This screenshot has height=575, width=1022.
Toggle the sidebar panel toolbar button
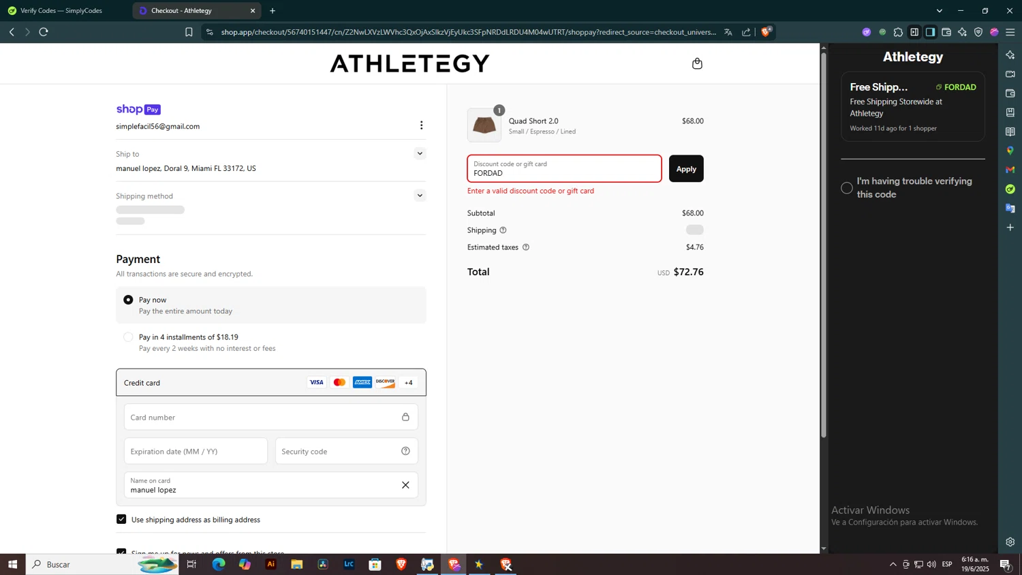(x=930, y=32)
